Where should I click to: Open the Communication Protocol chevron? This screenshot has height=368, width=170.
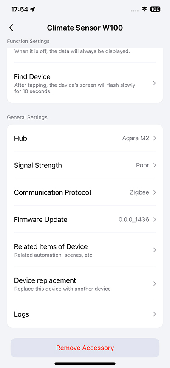(155, 192)
